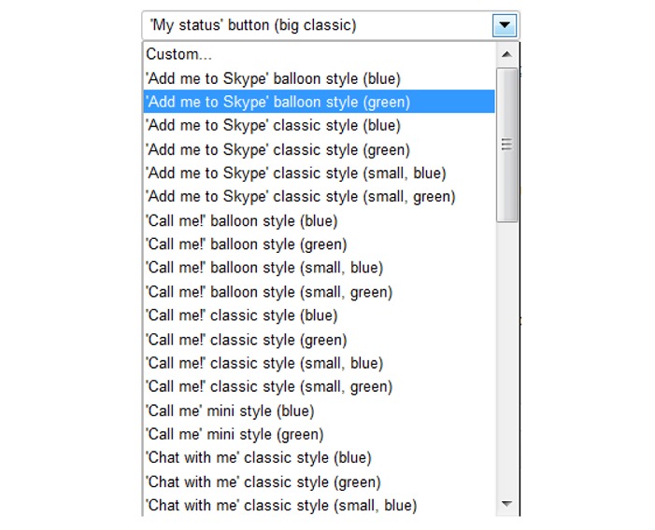Viewport: 655px width, 530px height.
Task: Pick 'Add me to Skype' classic style (blue)
Action: (273, 125)
